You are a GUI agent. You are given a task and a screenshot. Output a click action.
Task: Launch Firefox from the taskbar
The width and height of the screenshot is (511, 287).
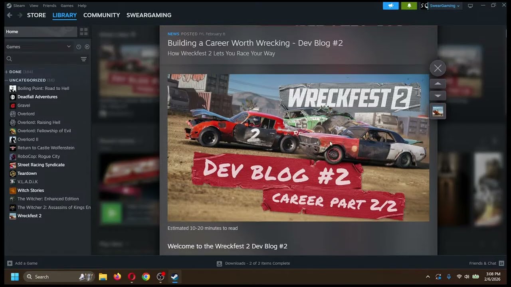117,277
